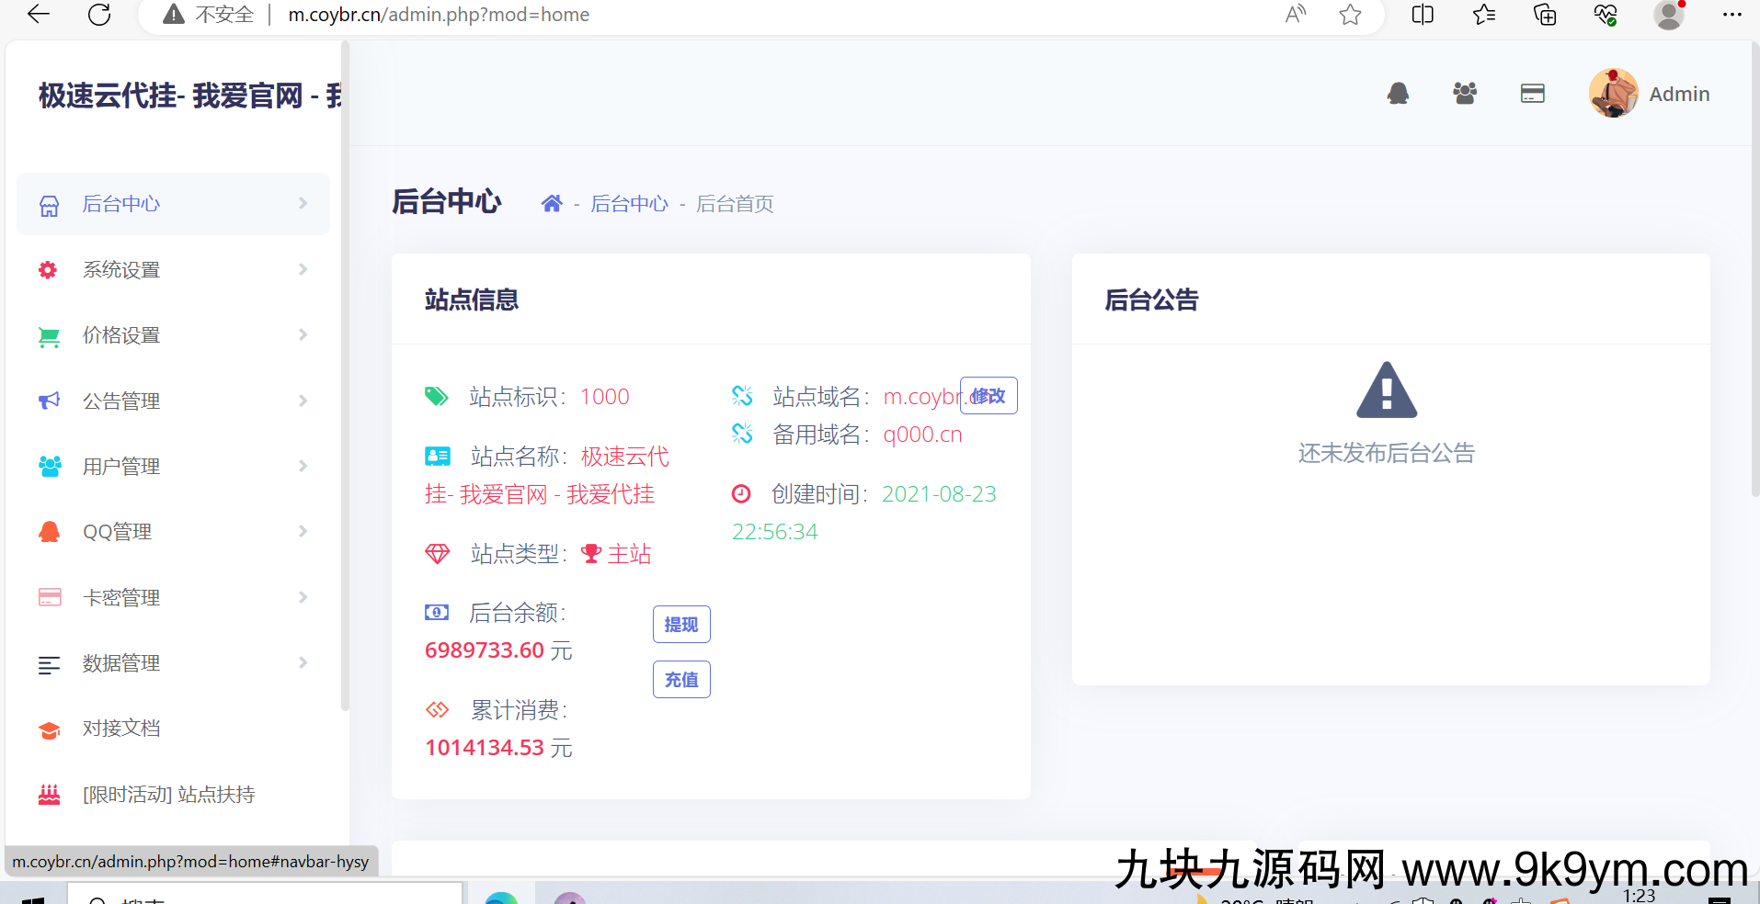1760x904 pixels.
Task: Expand the 数据管理 chevron
Action: coord(303,663)
